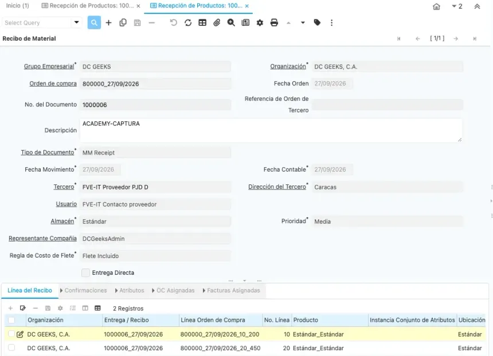Close the active Recepción de Productos tab

(247, 6)
